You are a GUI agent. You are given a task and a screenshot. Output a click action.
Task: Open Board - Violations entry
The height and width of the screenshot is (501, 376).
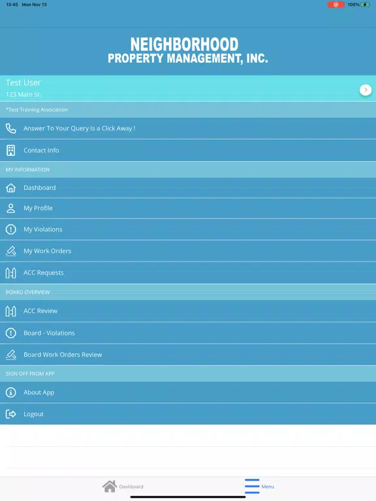pos(188,333)
